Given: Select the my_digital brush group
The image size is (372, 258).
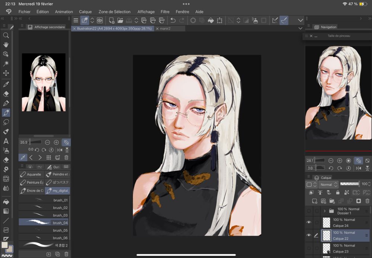Looking at the screenshot, I should point(57,190).
